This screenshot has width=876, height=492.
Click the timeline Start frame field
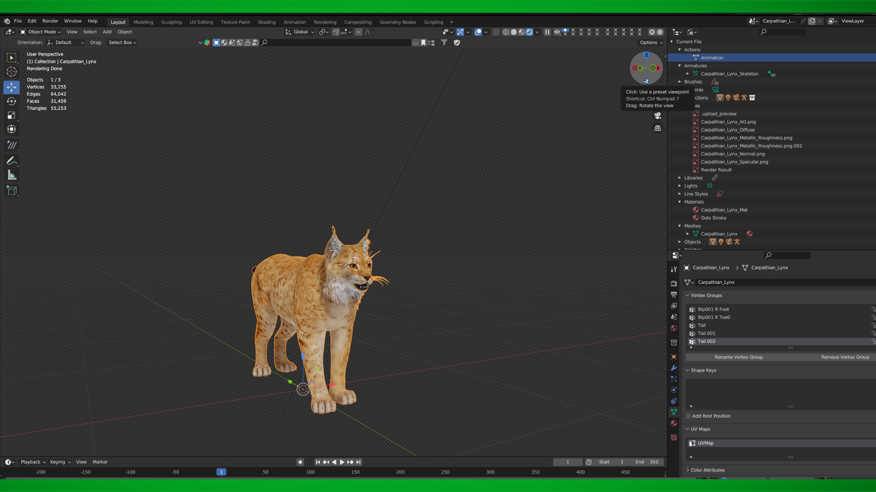611,462
